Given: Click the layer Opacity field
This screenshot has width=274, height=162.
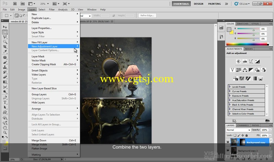Looking at the screenshot, I should point(264,130).
